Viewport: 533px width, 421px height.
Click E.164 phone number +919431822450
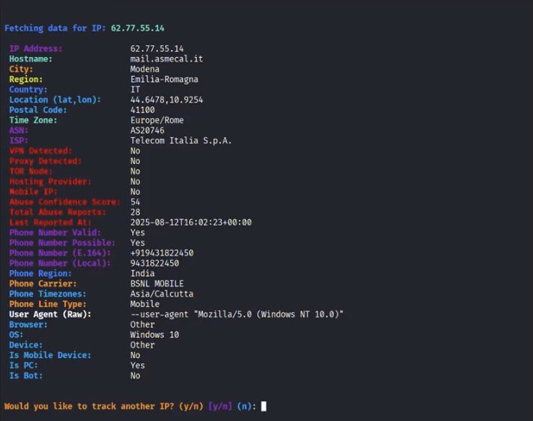tap(162, 252)
